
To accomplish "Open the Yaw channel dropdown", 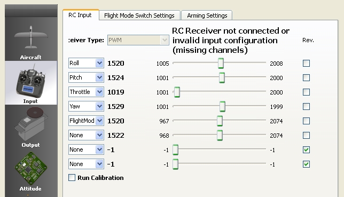I will (x=86, y=106).
